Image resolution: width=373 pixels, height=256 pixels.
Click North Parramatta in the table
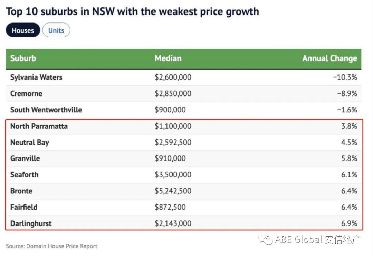coord(39,126)
